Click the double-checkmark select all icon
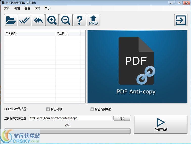 (25, 20)
